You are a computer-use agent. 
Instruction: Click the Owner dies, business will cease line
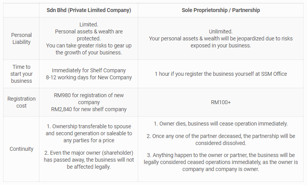(x=221, y=124)
